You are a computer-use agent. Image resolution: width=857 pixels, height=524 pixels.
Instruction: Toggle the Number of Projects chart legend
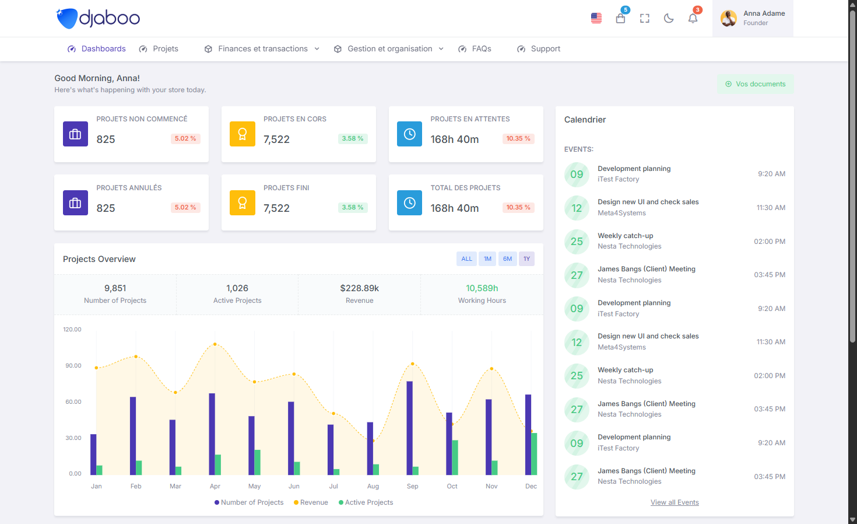click(x=249, y=502)
